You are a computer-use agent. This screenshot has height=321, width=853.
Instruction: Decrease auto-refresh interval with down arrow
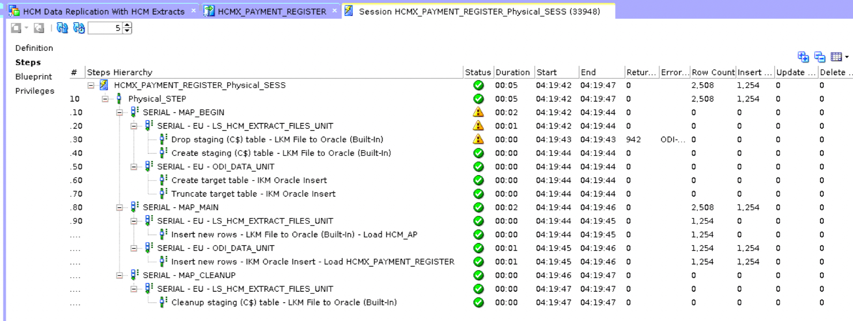[127, 31]
